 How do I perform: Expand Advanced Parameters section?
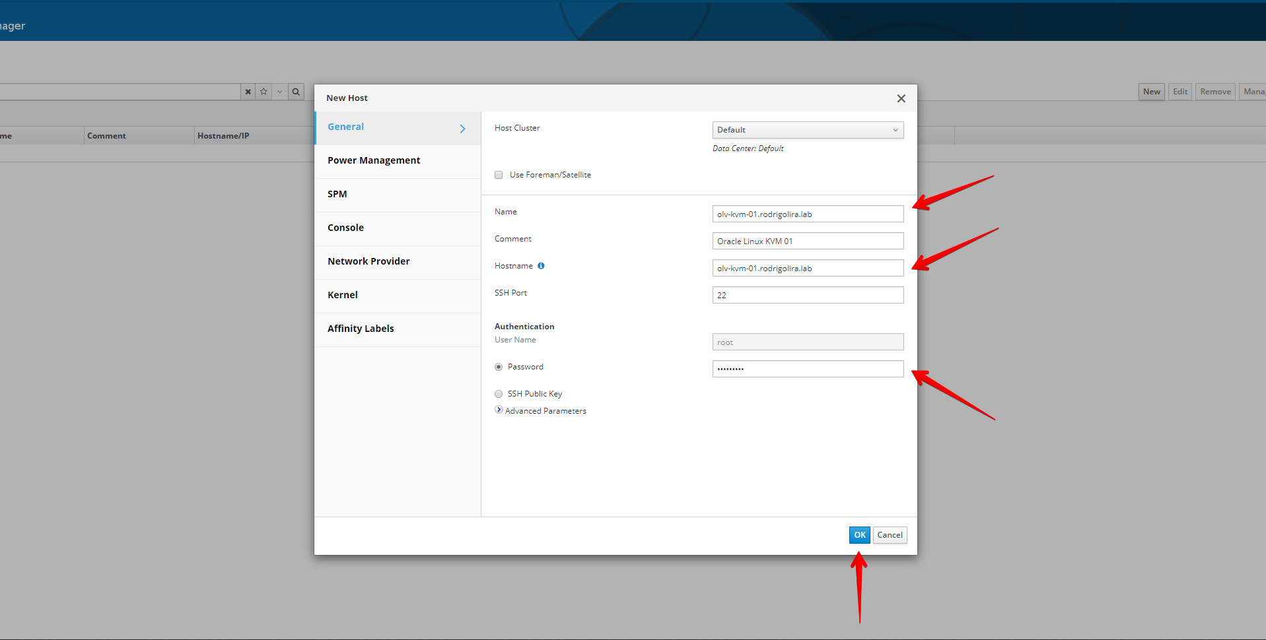coord(499,410)
